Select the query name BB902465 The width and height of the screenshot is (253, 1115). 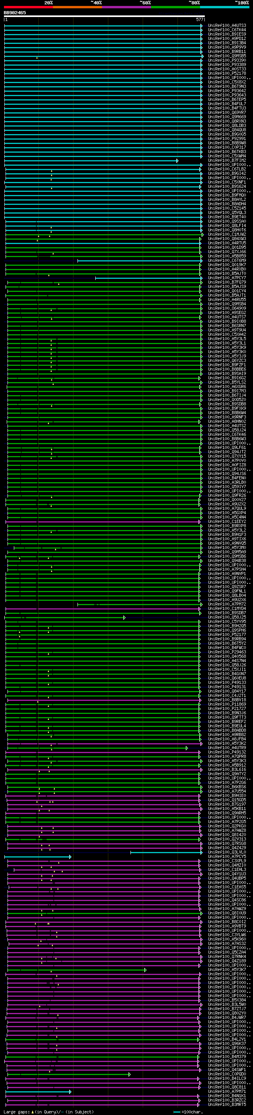coord(15,13)
